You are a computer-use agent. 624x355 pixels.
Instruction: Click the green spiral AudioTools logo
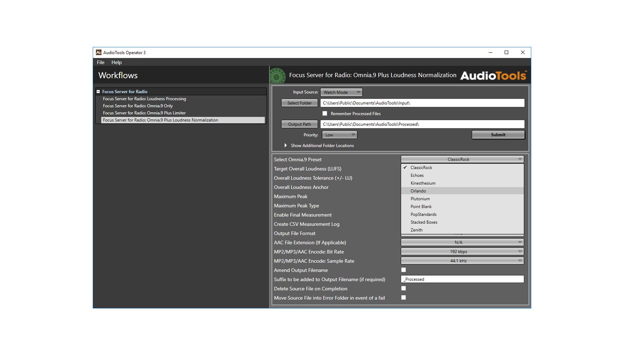click(277, 75)
